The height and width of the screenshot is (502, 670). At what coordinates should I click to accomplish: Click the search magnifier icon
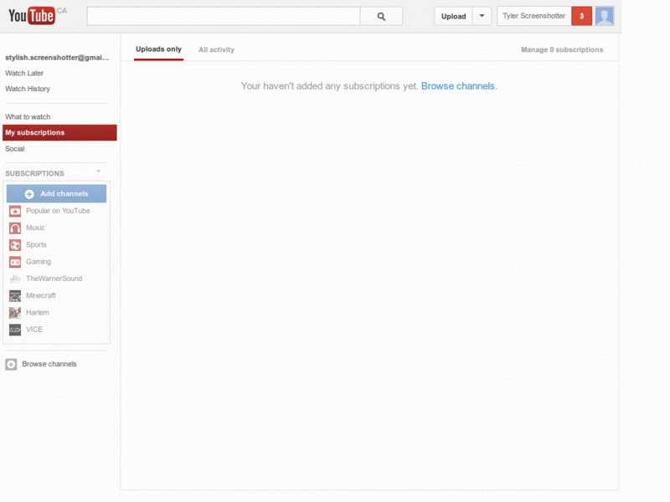tap(381, 15)
